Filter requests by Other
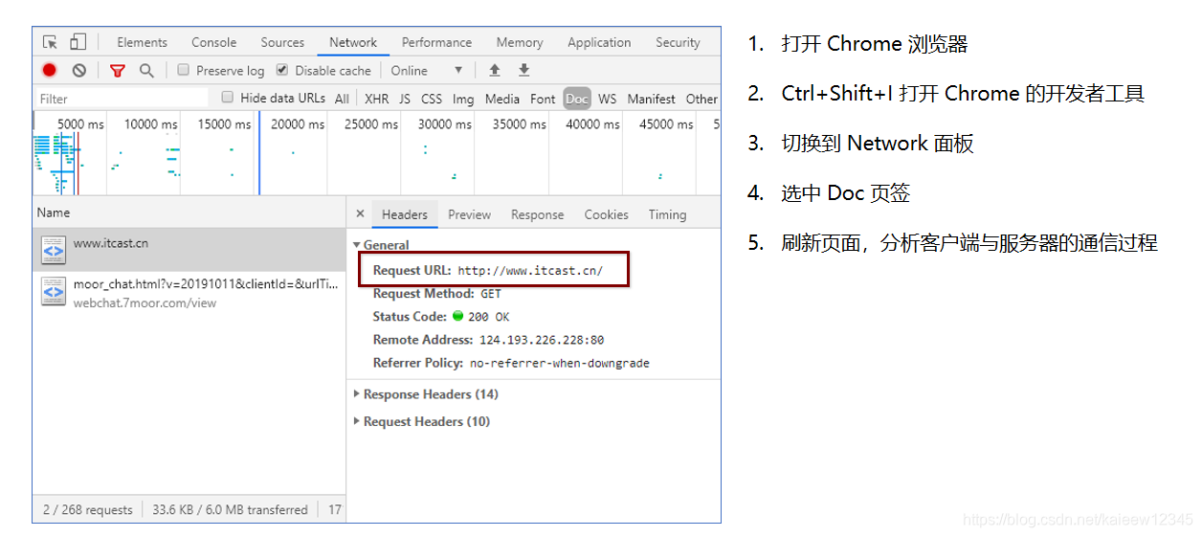 click(701, 99)
